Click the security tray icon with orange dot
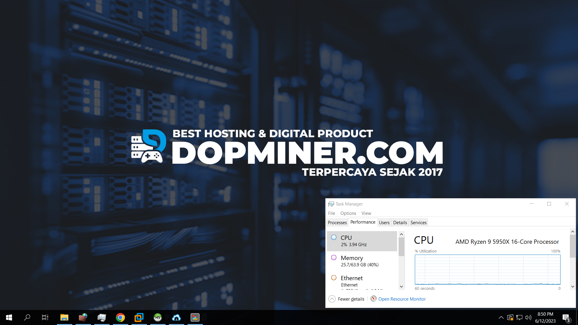 pos(510,317)
